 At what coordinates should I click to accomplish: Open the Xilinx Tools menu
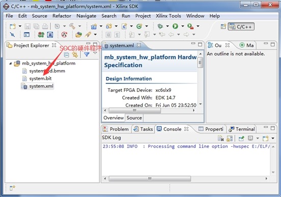pyautogui.click(x=168, y=16)
